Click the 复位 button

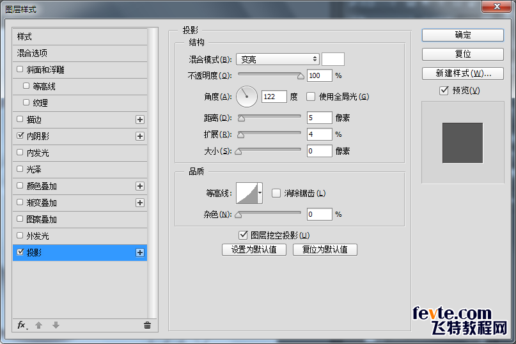463,54
